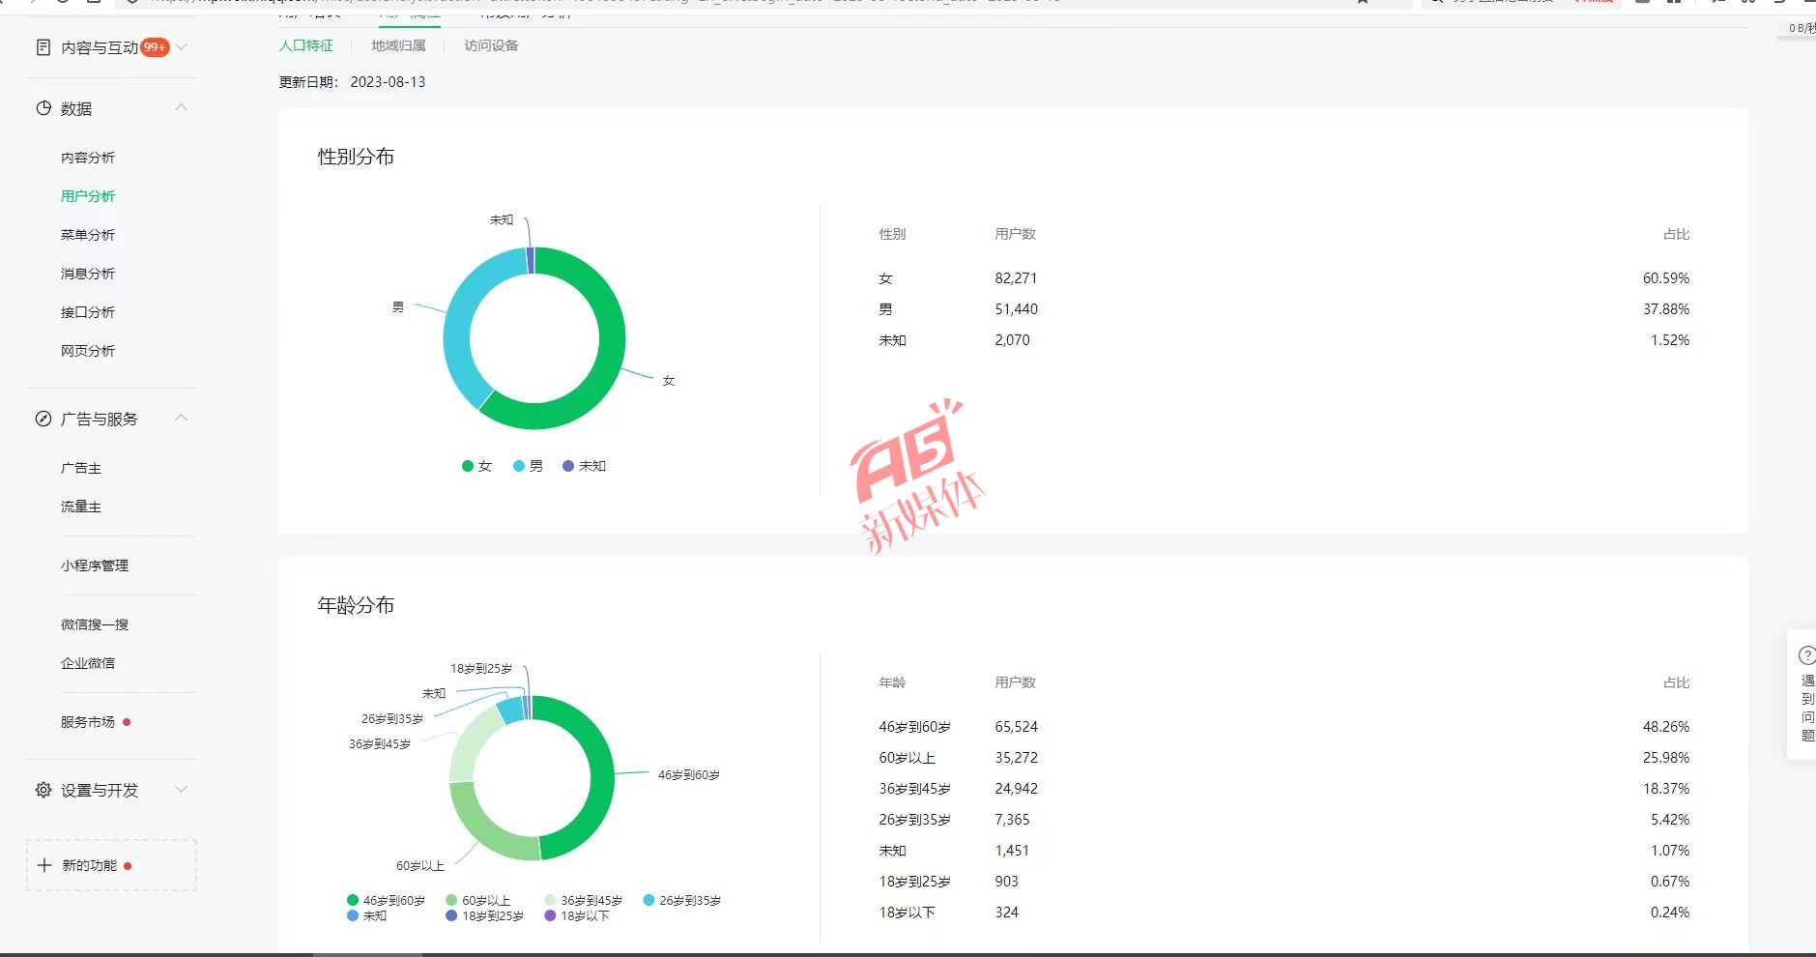Switch to the 地域归属 tab

tap(398, 45)
